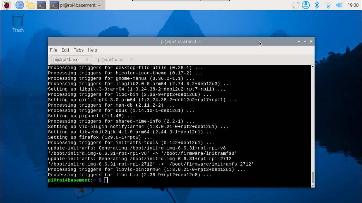Click the 'Processing triggers for initramfs-tools' line
362x203 pixels.
click(131, 143)
